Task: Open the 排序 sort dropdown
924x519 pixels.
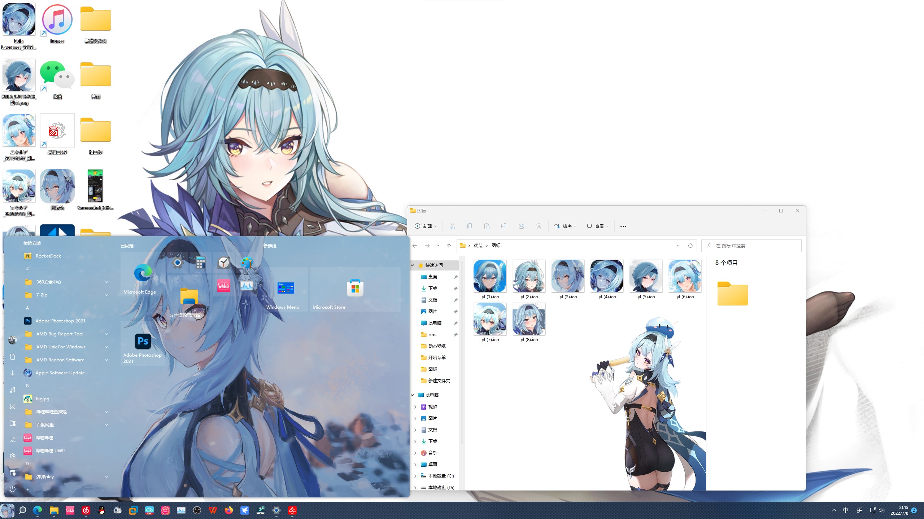Action: [x=565, y=226]
